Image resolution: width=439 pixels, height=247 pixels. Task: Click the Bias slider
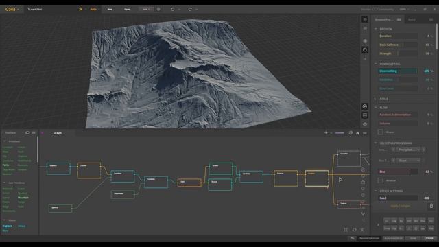(398, 172)
